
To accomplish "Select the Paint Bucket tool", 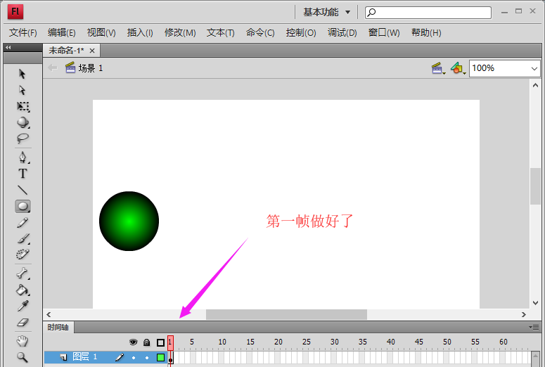I will click(x=23, y=290).
